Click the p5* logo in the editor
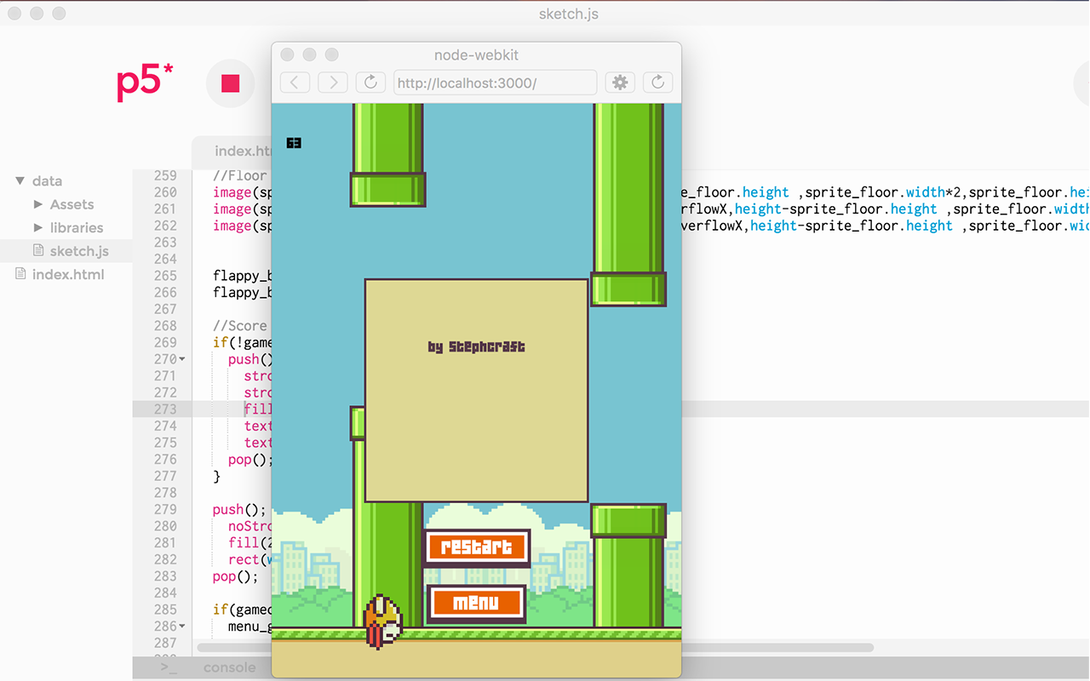 [x=145, y=83]
